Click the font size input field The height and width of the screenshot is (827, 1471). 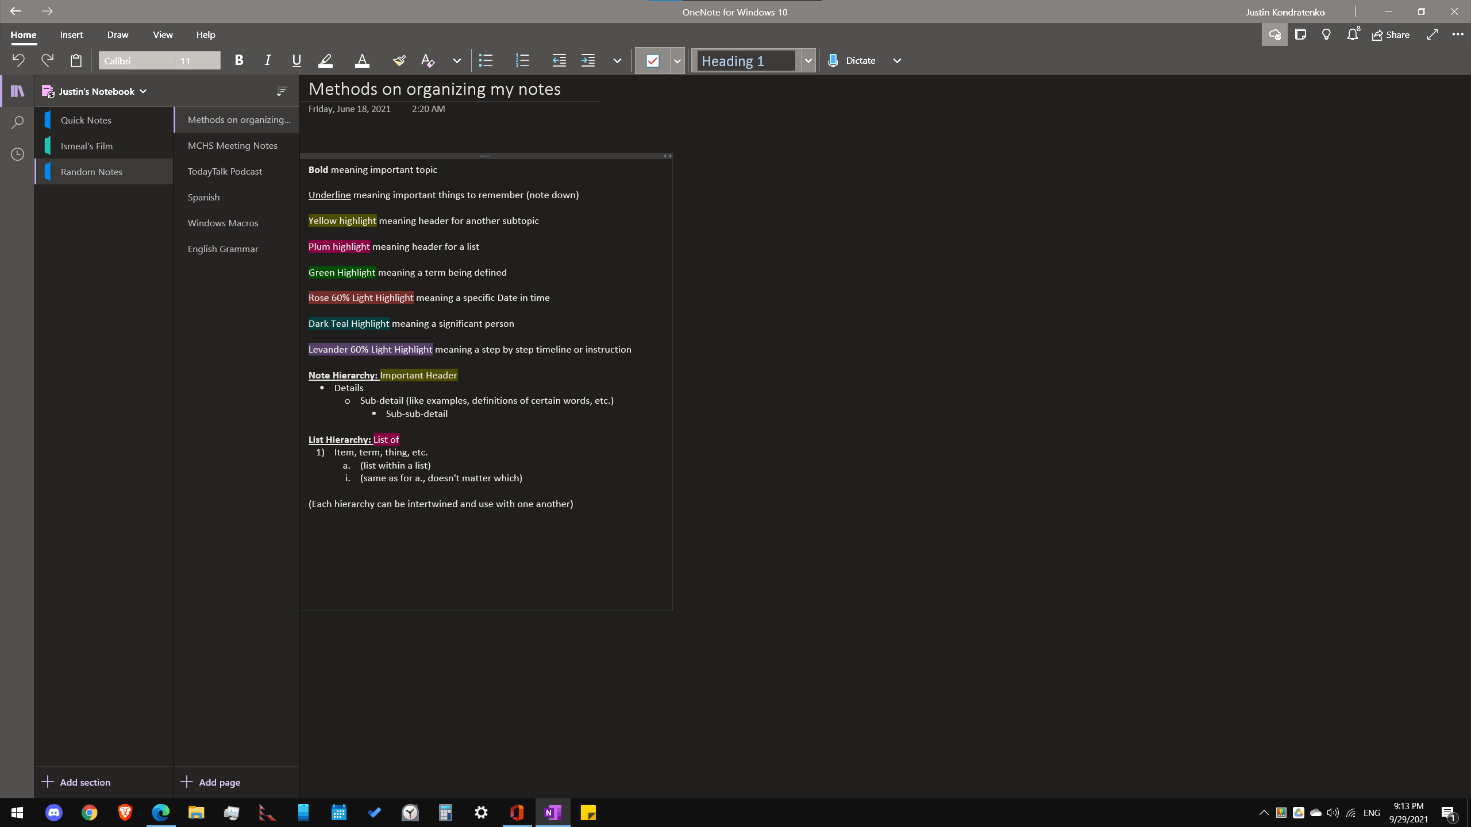197,60
